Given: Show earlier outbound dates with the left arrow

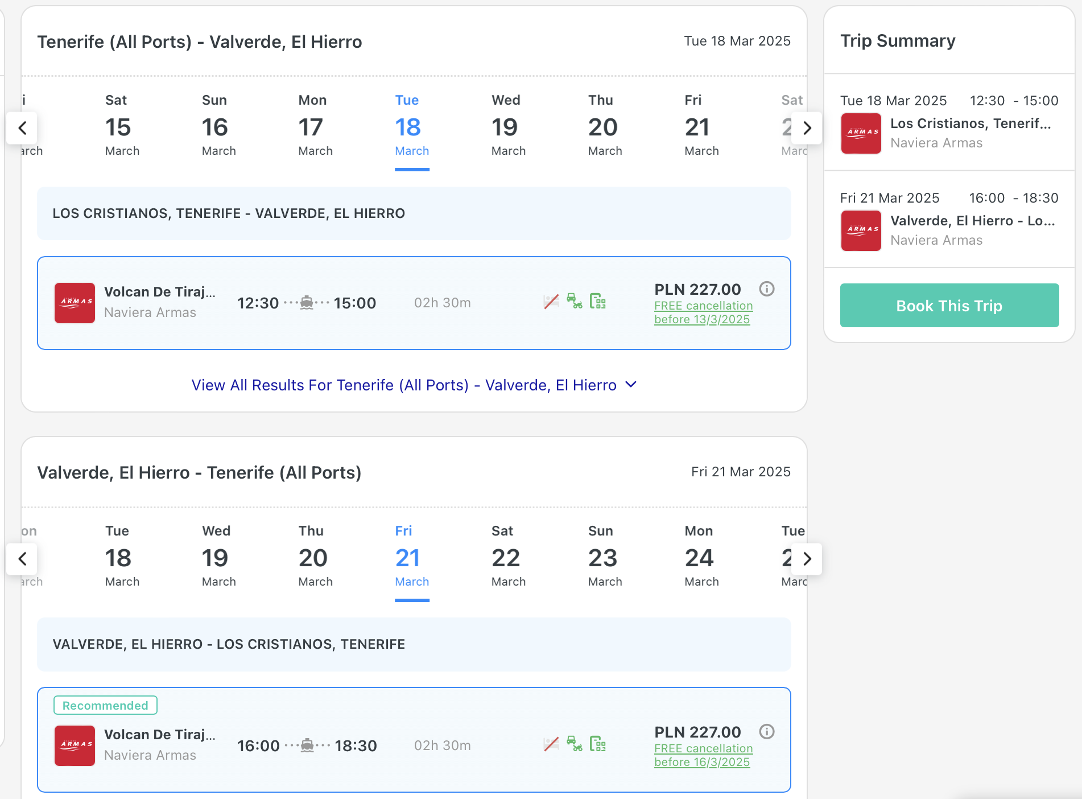Looking at the screenshot, I should click(x=22, y=128).
